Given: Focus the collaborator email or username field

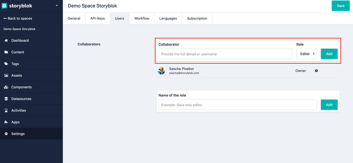Looking at the screenshot, I should click(x=225, y=54).
